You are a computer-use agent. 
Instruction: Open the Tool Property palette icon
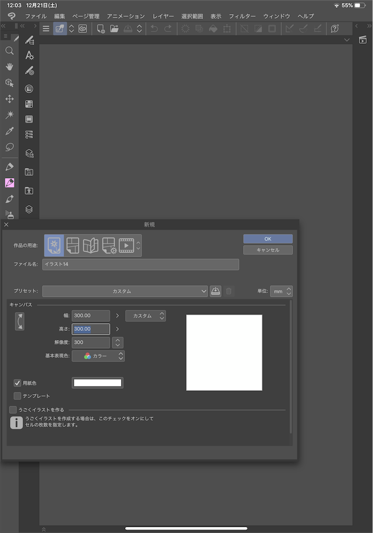(x=29, y=55)
